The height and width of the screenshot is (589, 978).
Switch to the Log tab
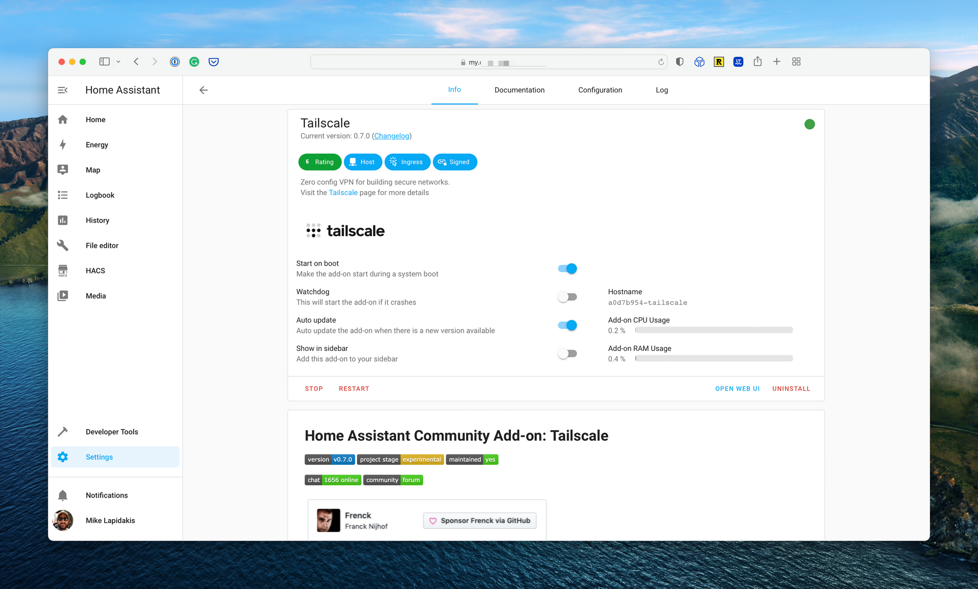pos(662,90)
